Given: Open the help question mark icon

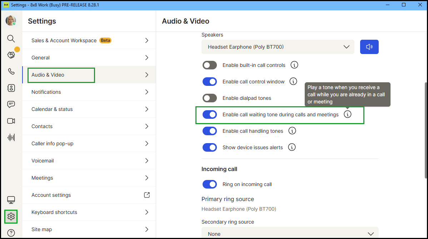Looking at the screenshot, I should 11,233.
